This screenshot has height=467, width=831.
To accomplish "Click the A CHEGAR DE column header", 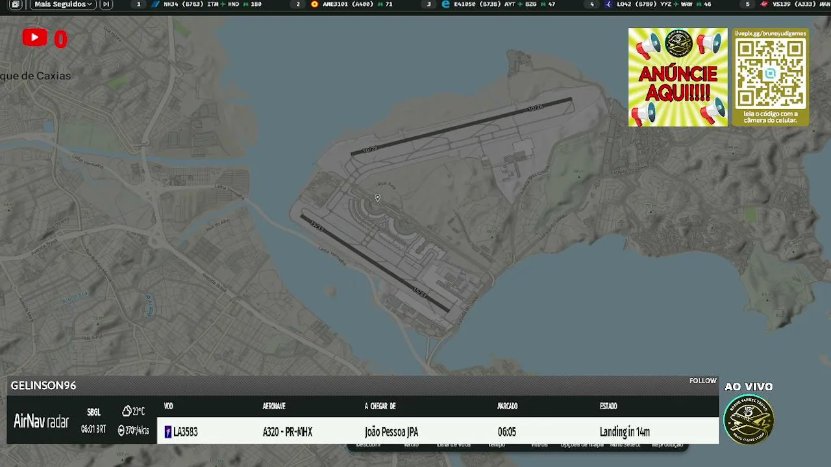I will tap(380, 406).
